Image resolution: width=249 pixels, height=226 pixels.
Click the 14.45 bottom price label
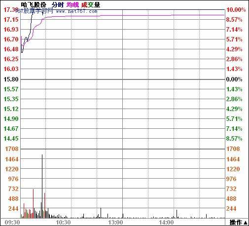point(11,139)
